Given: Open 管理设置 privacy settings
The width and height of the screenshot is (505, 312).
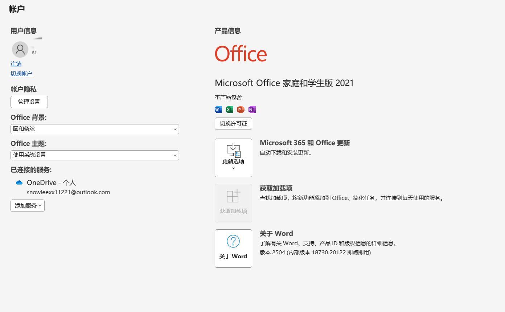Looking at the screenshot, I should tap(29, 102).
